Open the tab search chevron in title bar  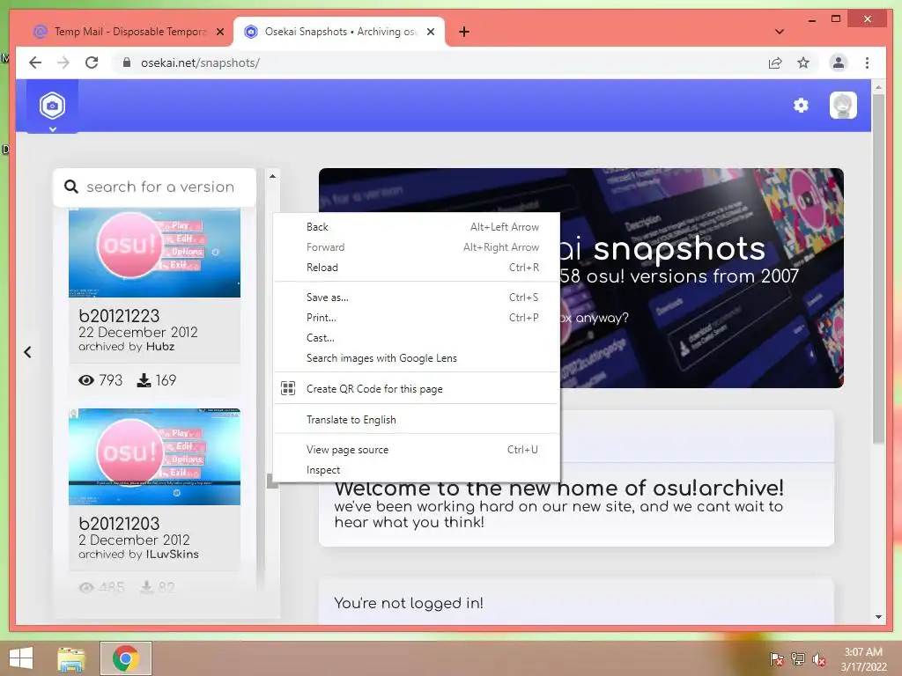pos(780,32)
